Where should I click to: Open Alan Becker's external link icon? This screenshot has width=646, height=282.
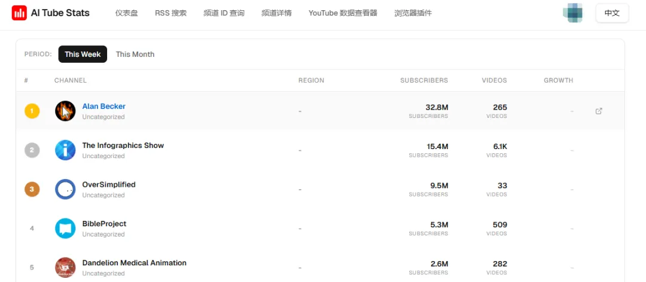(599, 111)
